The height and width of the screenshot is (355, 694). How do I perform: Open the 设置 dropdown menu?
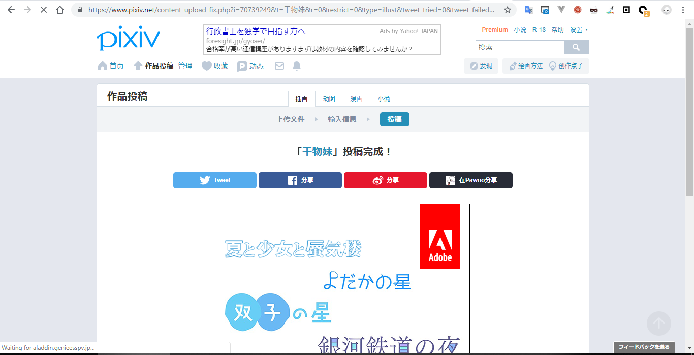tap(579, 30)
